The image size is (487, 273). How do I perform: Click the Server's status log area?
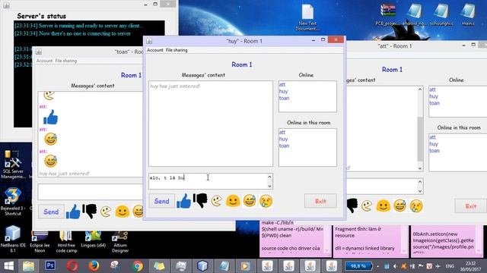click(x=89, y=74)
